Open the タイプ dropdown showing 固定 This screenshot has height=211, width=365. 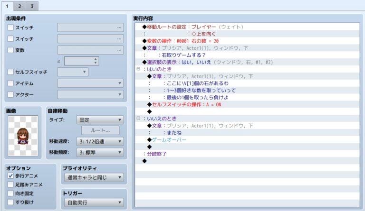coord(100,120)
